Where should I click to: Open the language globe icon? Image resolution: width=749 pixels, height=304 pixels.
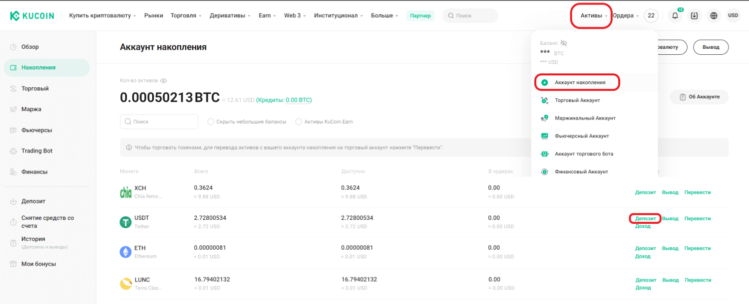point(714,15)
